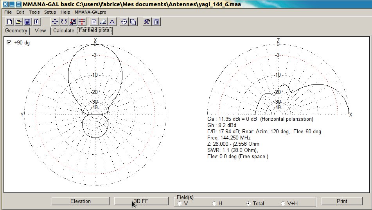Image resolution: width=372 pixels, height=210 pixels.
Task: Click the Print button
Action: [x=342, y=201]
